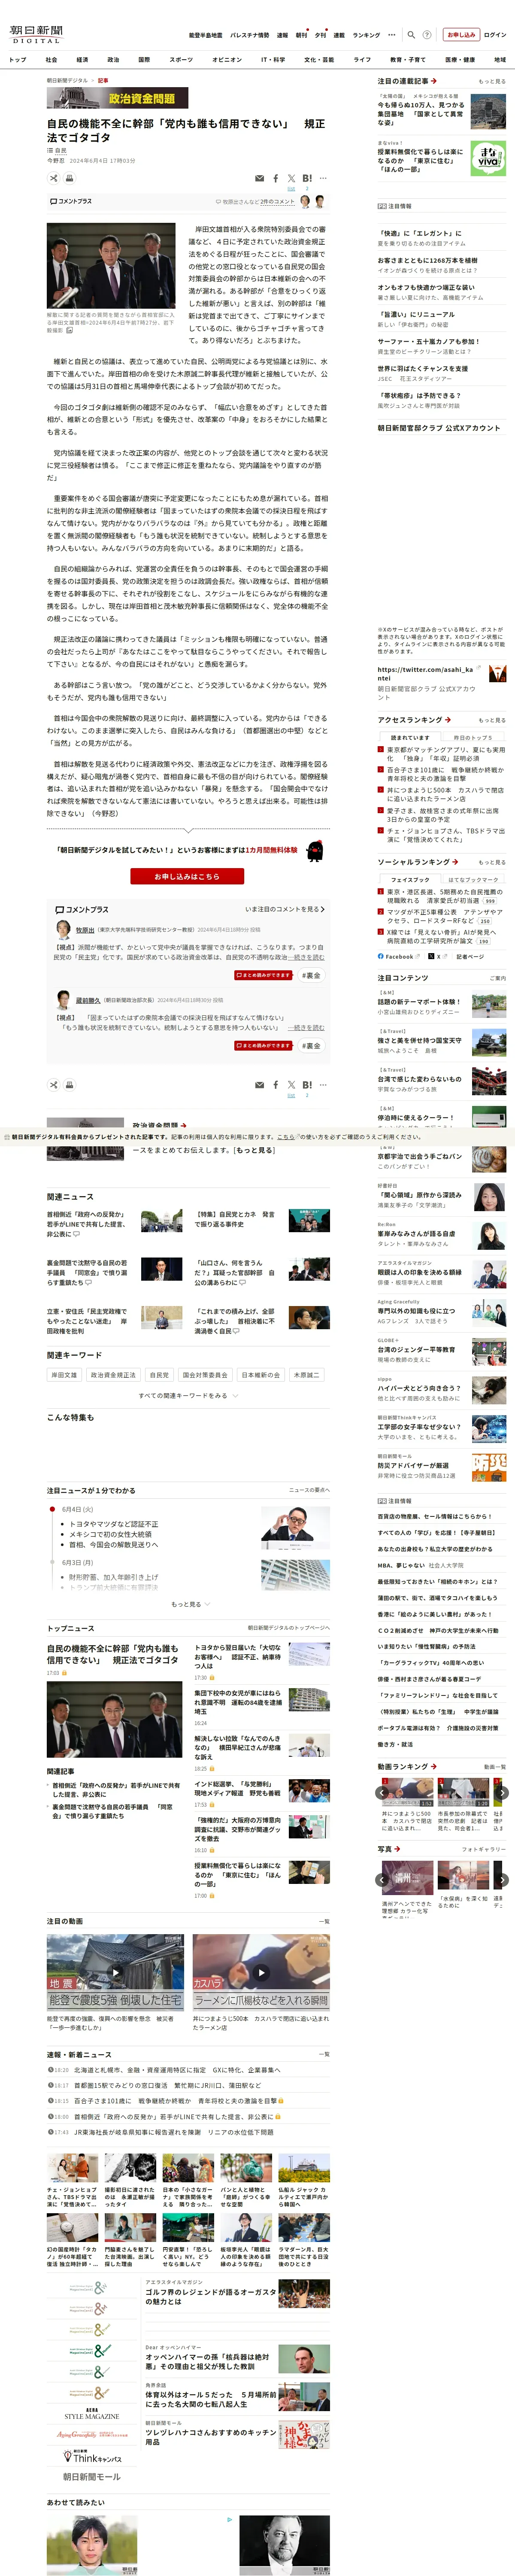
Task: Click the arrow beside アクセスランキング heading
Action: click(448, 720)
